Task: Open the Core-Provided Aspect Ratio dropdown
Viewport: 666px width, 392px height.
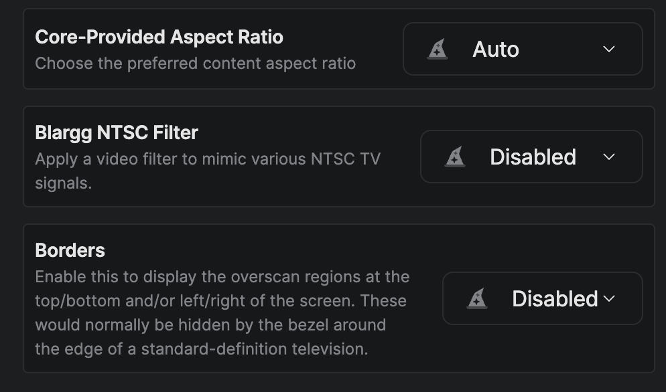Action: pos(522,49)
